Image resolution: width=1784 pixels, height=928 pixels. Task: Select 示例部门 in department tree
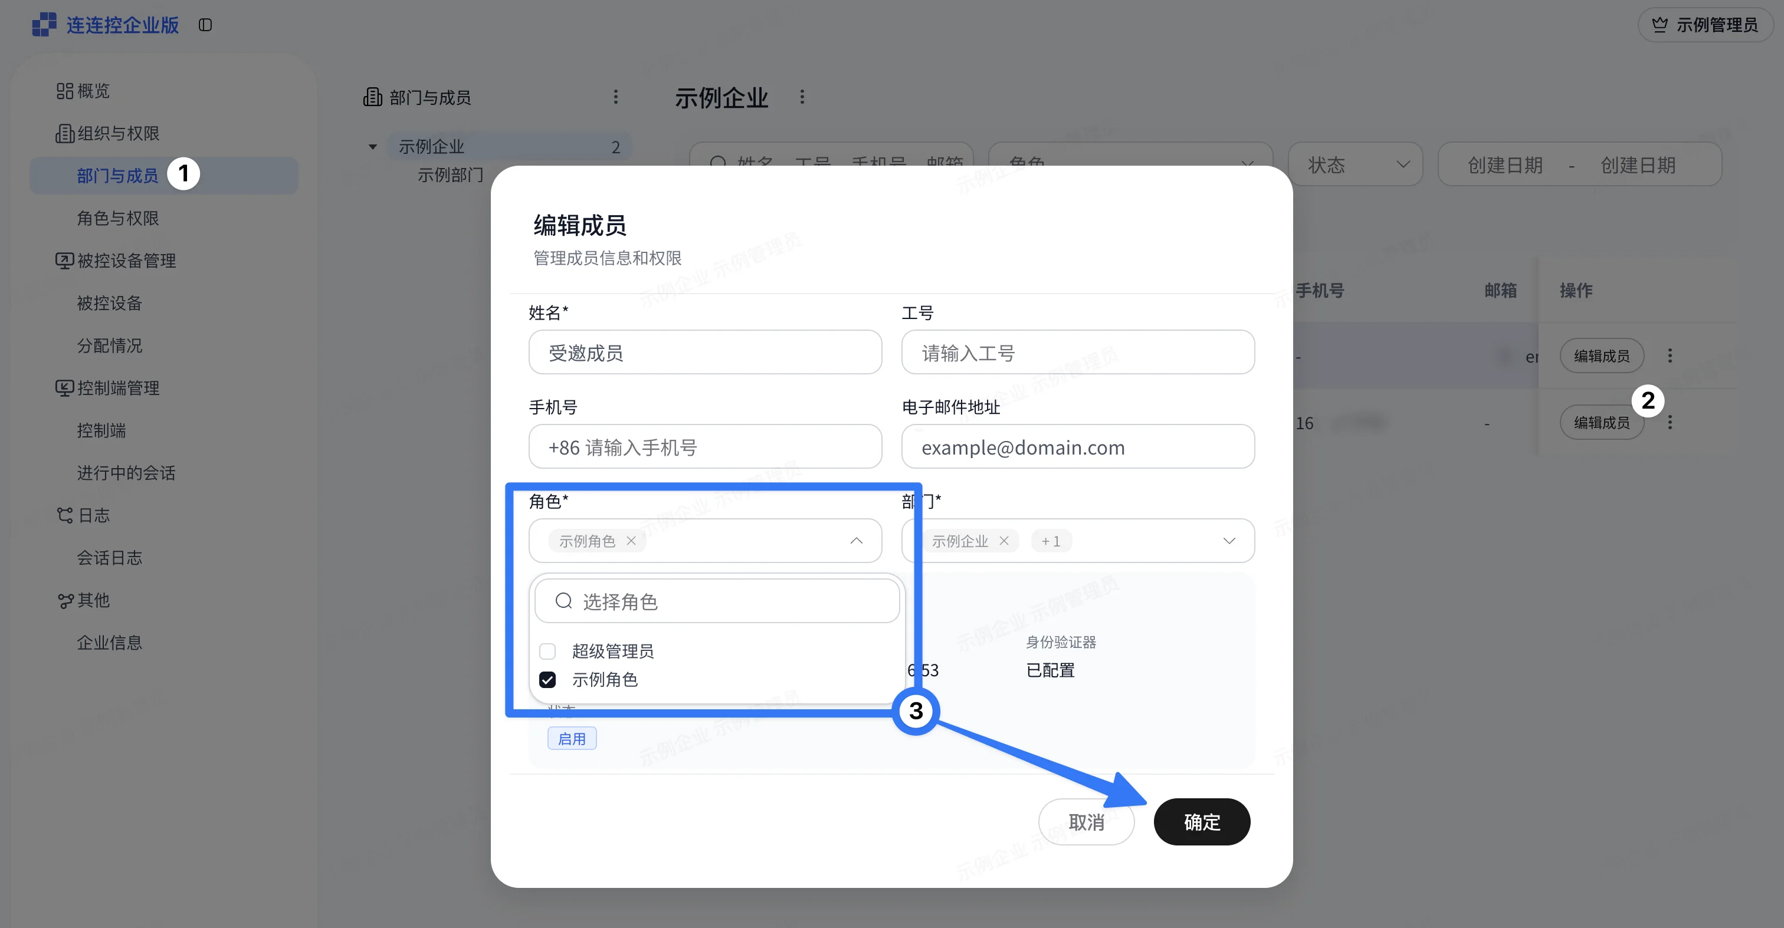pyautogui.click(x=450, y=175)
